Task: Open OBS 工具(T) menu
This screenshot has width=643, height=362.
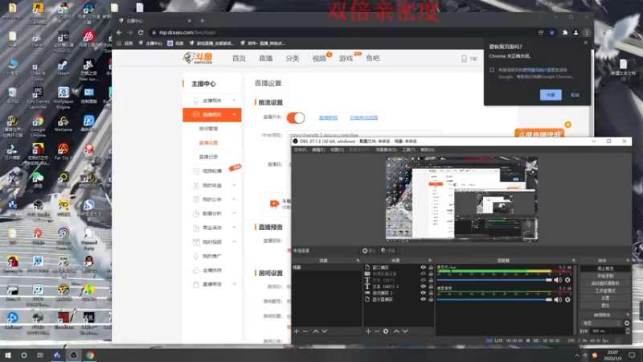Action: point(408,150)
